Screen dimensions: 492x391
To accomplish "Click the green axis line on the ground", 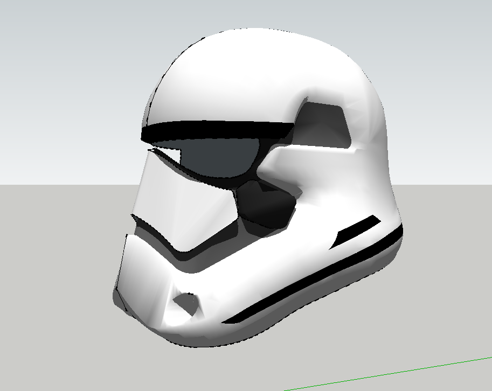I will [388, 374].
